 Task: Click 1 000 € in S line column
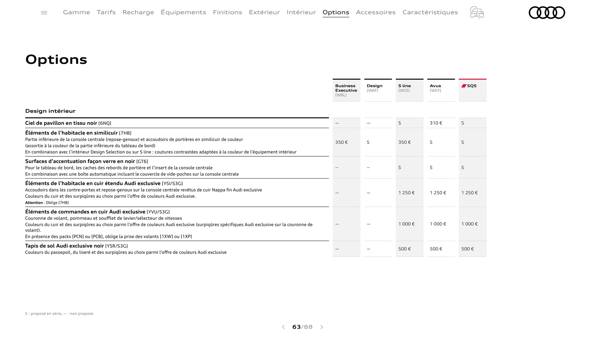410,224
